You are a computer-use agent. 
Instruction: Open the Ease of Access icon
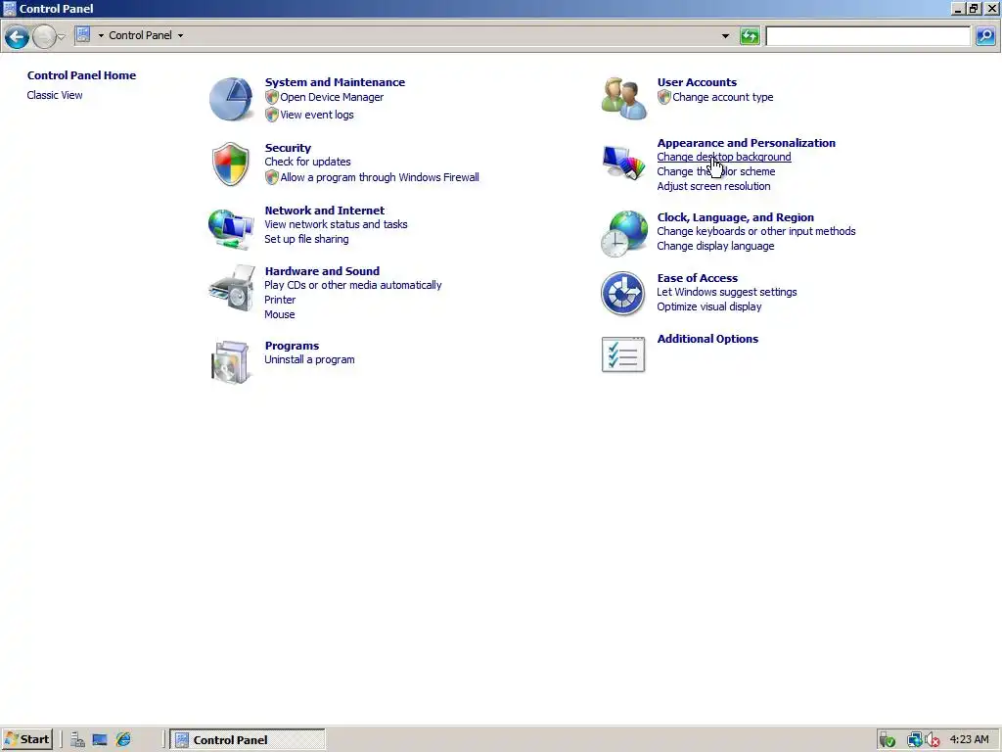pyautogui.click(x=622, y=294)
